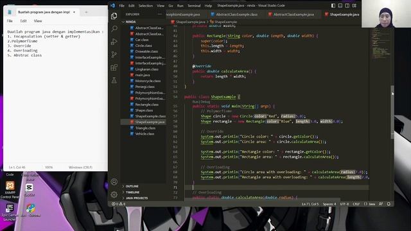Open the Edit menu in VS Code
This screenshot has width=411, height=231.
point(131,6)
